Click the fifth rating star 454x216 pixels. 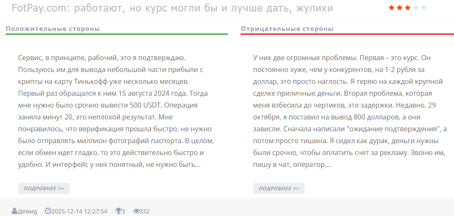[x=424, y=8]
